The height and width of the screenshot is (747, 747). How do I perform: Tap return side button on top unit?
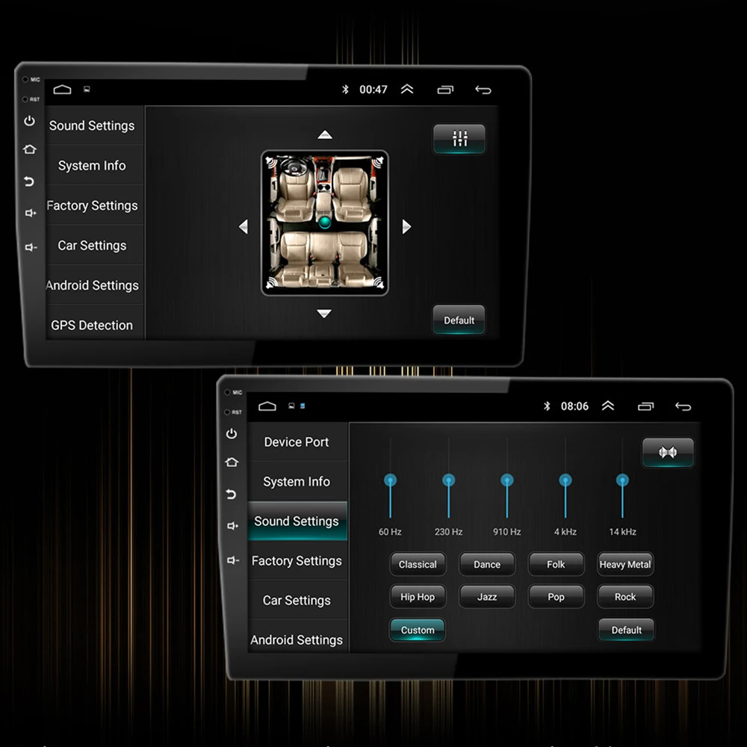coord(29,181)
